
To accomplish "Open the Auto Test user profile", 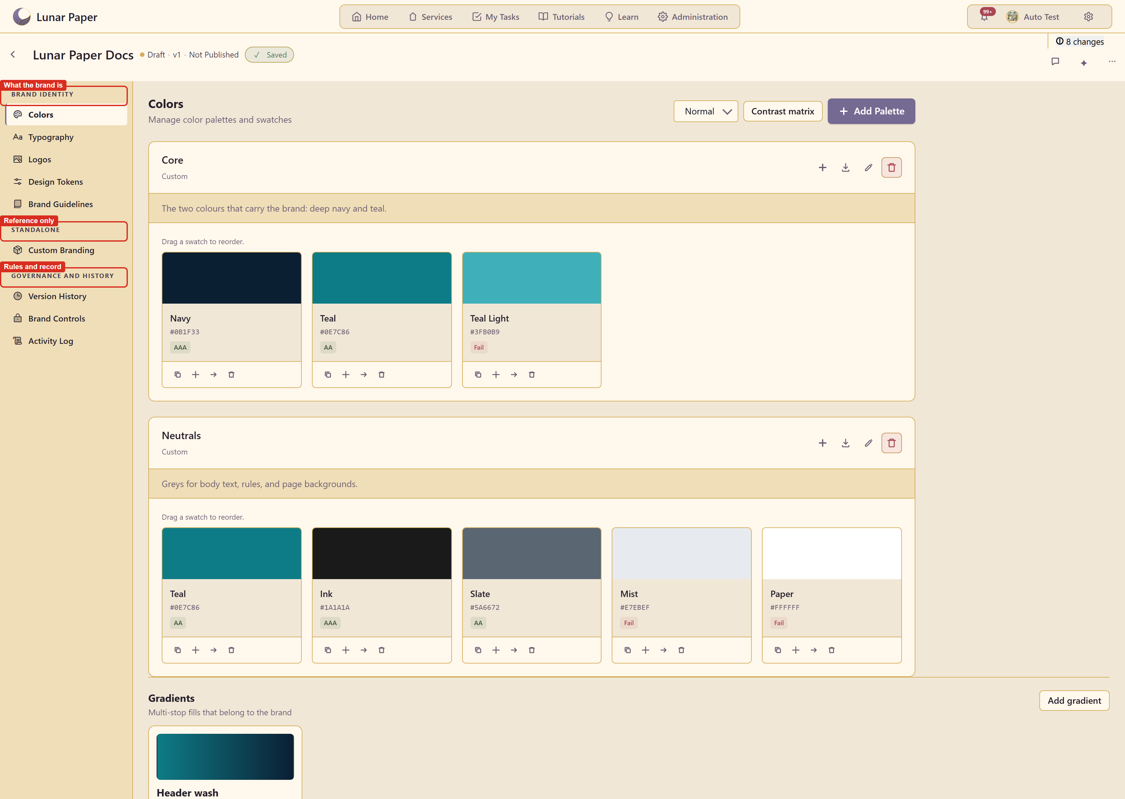I will pyautogui.click(x=1033, y=17).
